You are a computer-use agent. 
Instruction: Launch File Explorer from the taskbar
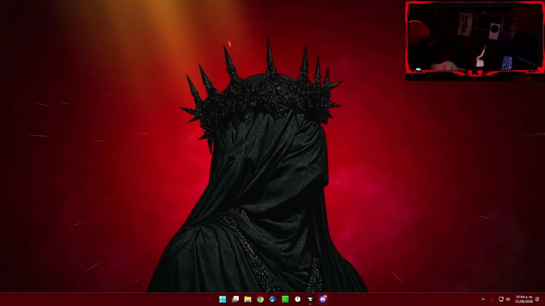click(x=248, y=299)
